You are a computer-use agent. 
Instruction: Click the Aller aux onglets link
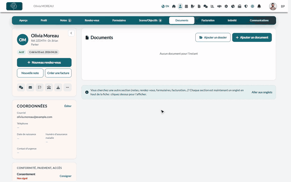tap(262, 92)
